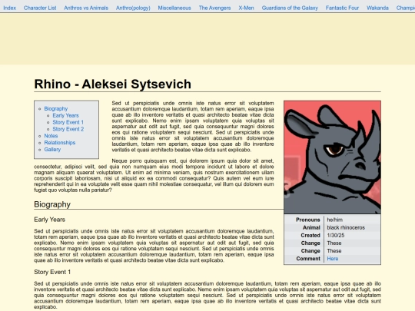415x311 pixels.
Task: Click the Rhino character portrait image
Action: coord(333,157)
